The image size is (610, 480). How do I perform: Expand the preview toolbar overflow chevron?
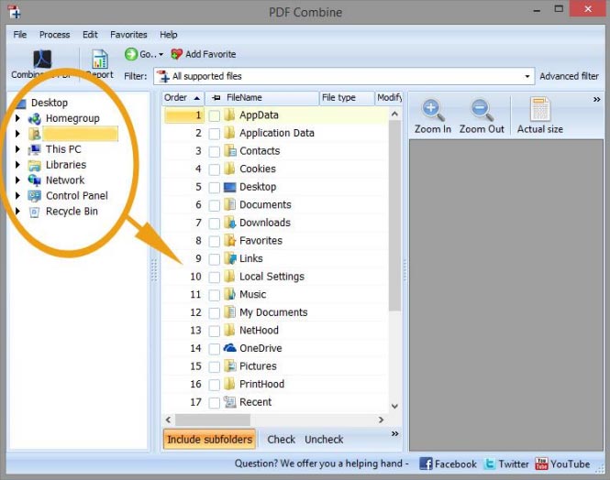[x=596, y=100]
